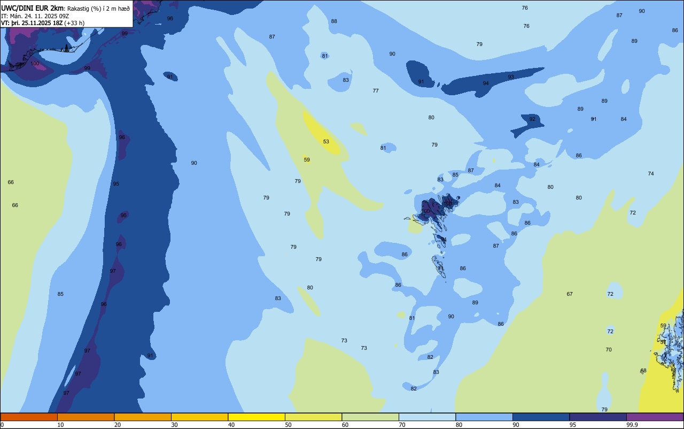Pick the 50–60 pale yellow legend swatch
The image size is (684, 429).
click(313, 417)
